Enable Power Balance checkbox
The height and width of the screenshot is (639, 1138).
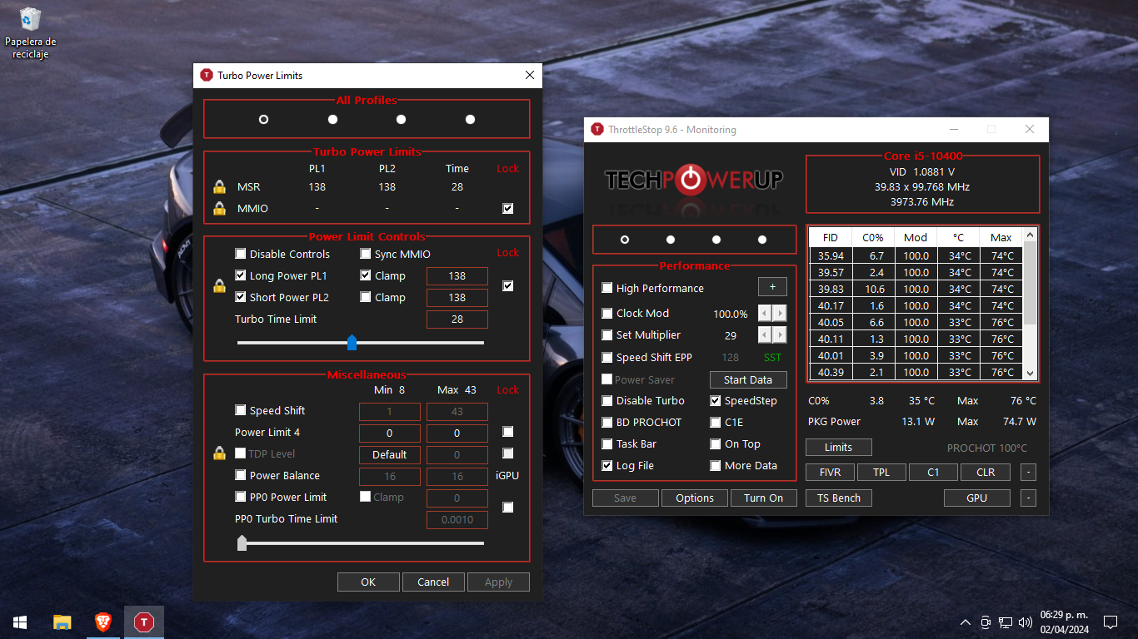point(241,475)
